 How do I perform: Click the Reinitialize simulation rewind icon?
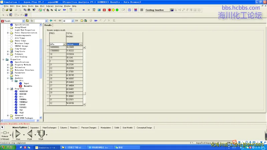[x=84, y=10]
